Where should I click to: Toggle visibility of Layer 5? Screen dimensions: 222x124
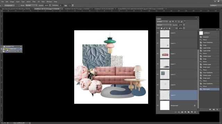coord(157,33)
